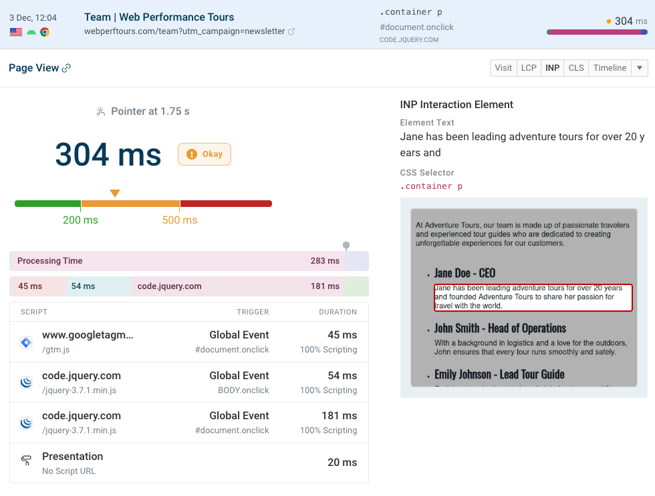Screen dimensions: 655x496
Task: Open the Timeline tab
Action: point(610,68)
